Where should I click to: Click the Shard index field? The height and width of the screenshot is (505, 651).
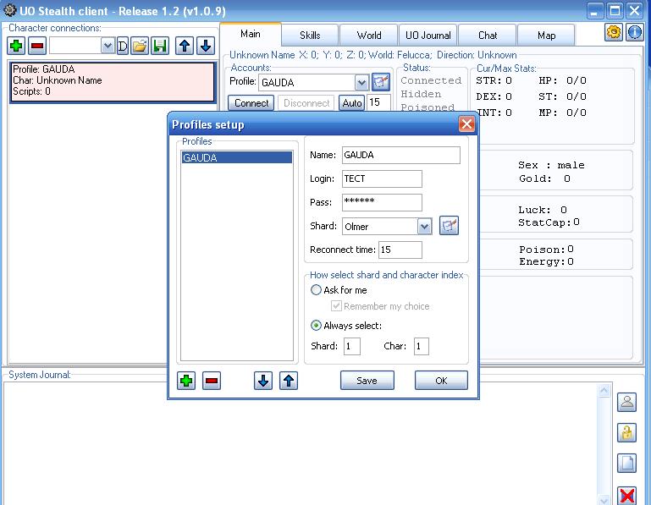tap(352, 346)
